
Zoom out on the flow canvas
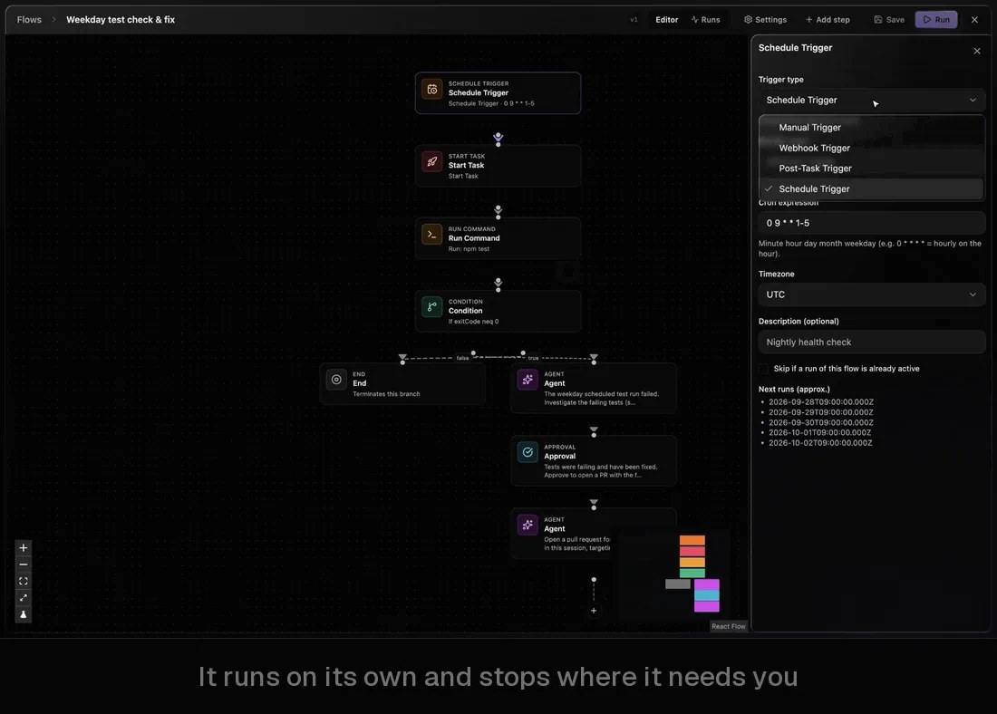[23, 564]
